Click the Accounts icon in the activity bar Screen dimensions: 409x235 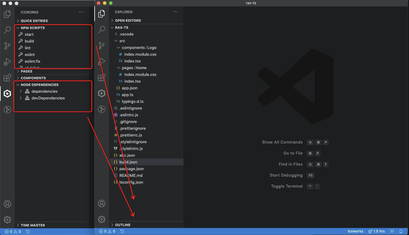pyautogui.click(x=102, y=203)
